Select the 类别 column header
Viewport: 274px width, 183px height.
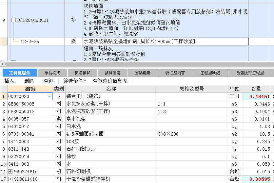point(59,89)
